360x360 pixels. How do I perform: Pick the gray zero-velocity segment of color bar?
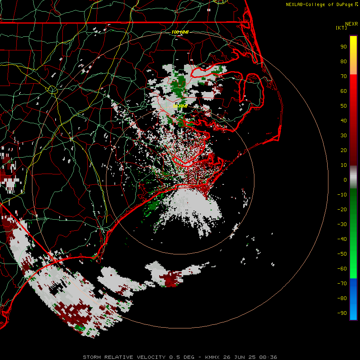[353, 177]
